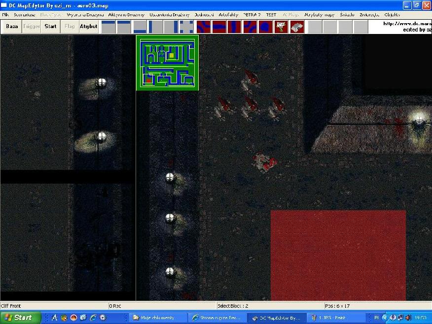Image resolution: width=432 pixels, height=324 pixels.
Task: Click the Atrybut toolbar button
Action: (88, 27)
